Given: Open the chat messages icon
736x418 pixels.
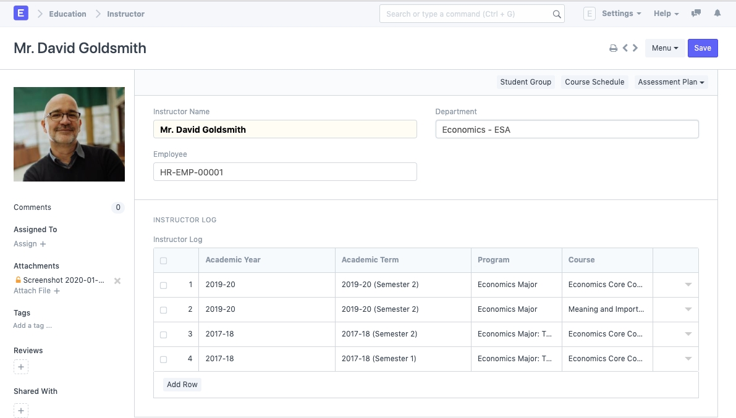Looking at the screenshot, I should click(x=696, y=13).
